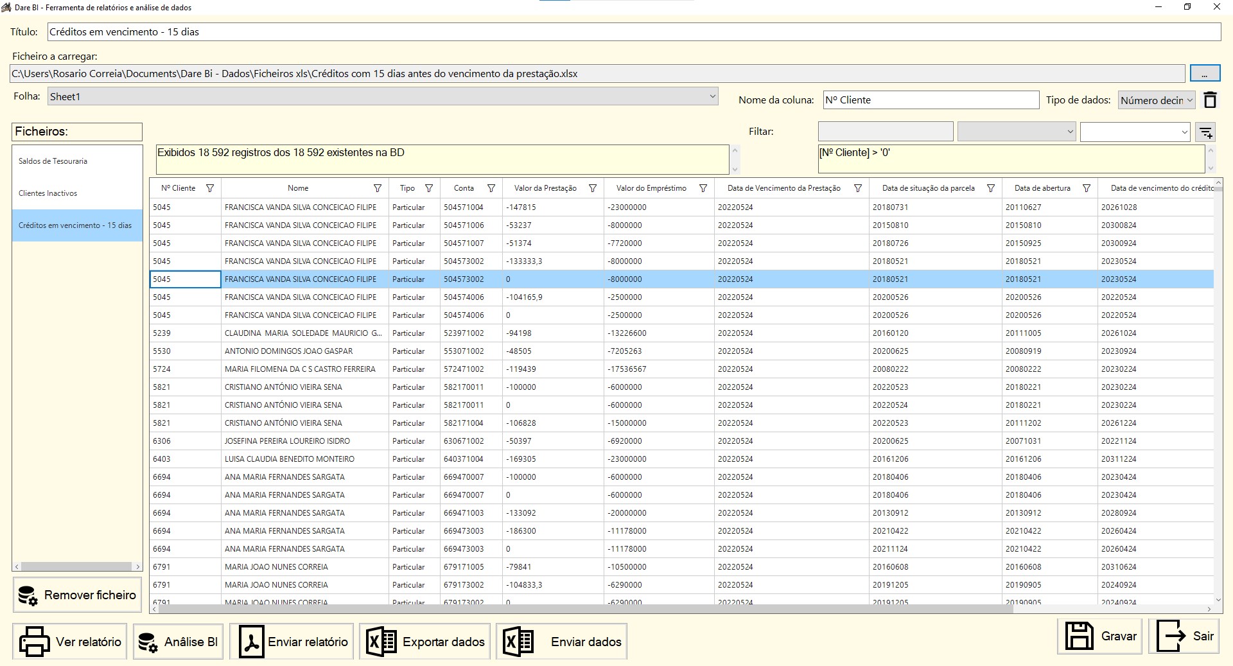Open the filter operator dropdown
Viewport: 1233px width, 666px height.
[x=1016, y=132]
